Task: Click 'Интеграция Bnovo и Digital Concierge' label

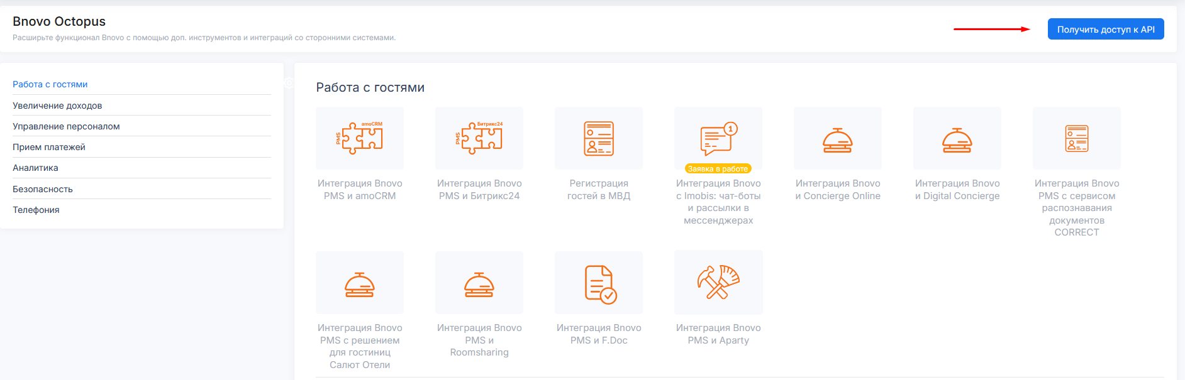Action: click(957, 190)
